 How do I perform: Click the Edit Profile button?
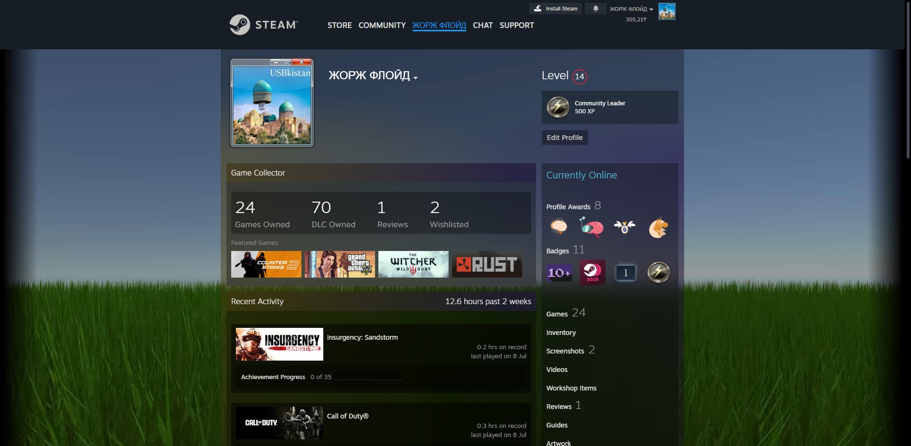click(x=564, y=138)
